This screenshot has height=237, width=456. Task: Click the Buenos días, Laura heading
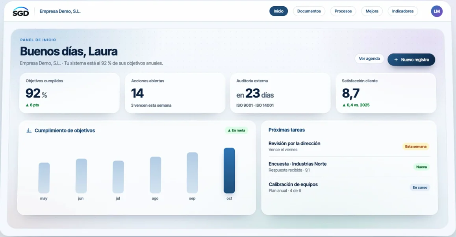click(x=69, y=52)
